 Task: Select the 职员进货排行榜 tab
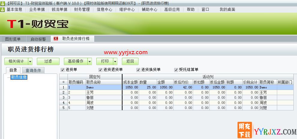pos(73,39)
